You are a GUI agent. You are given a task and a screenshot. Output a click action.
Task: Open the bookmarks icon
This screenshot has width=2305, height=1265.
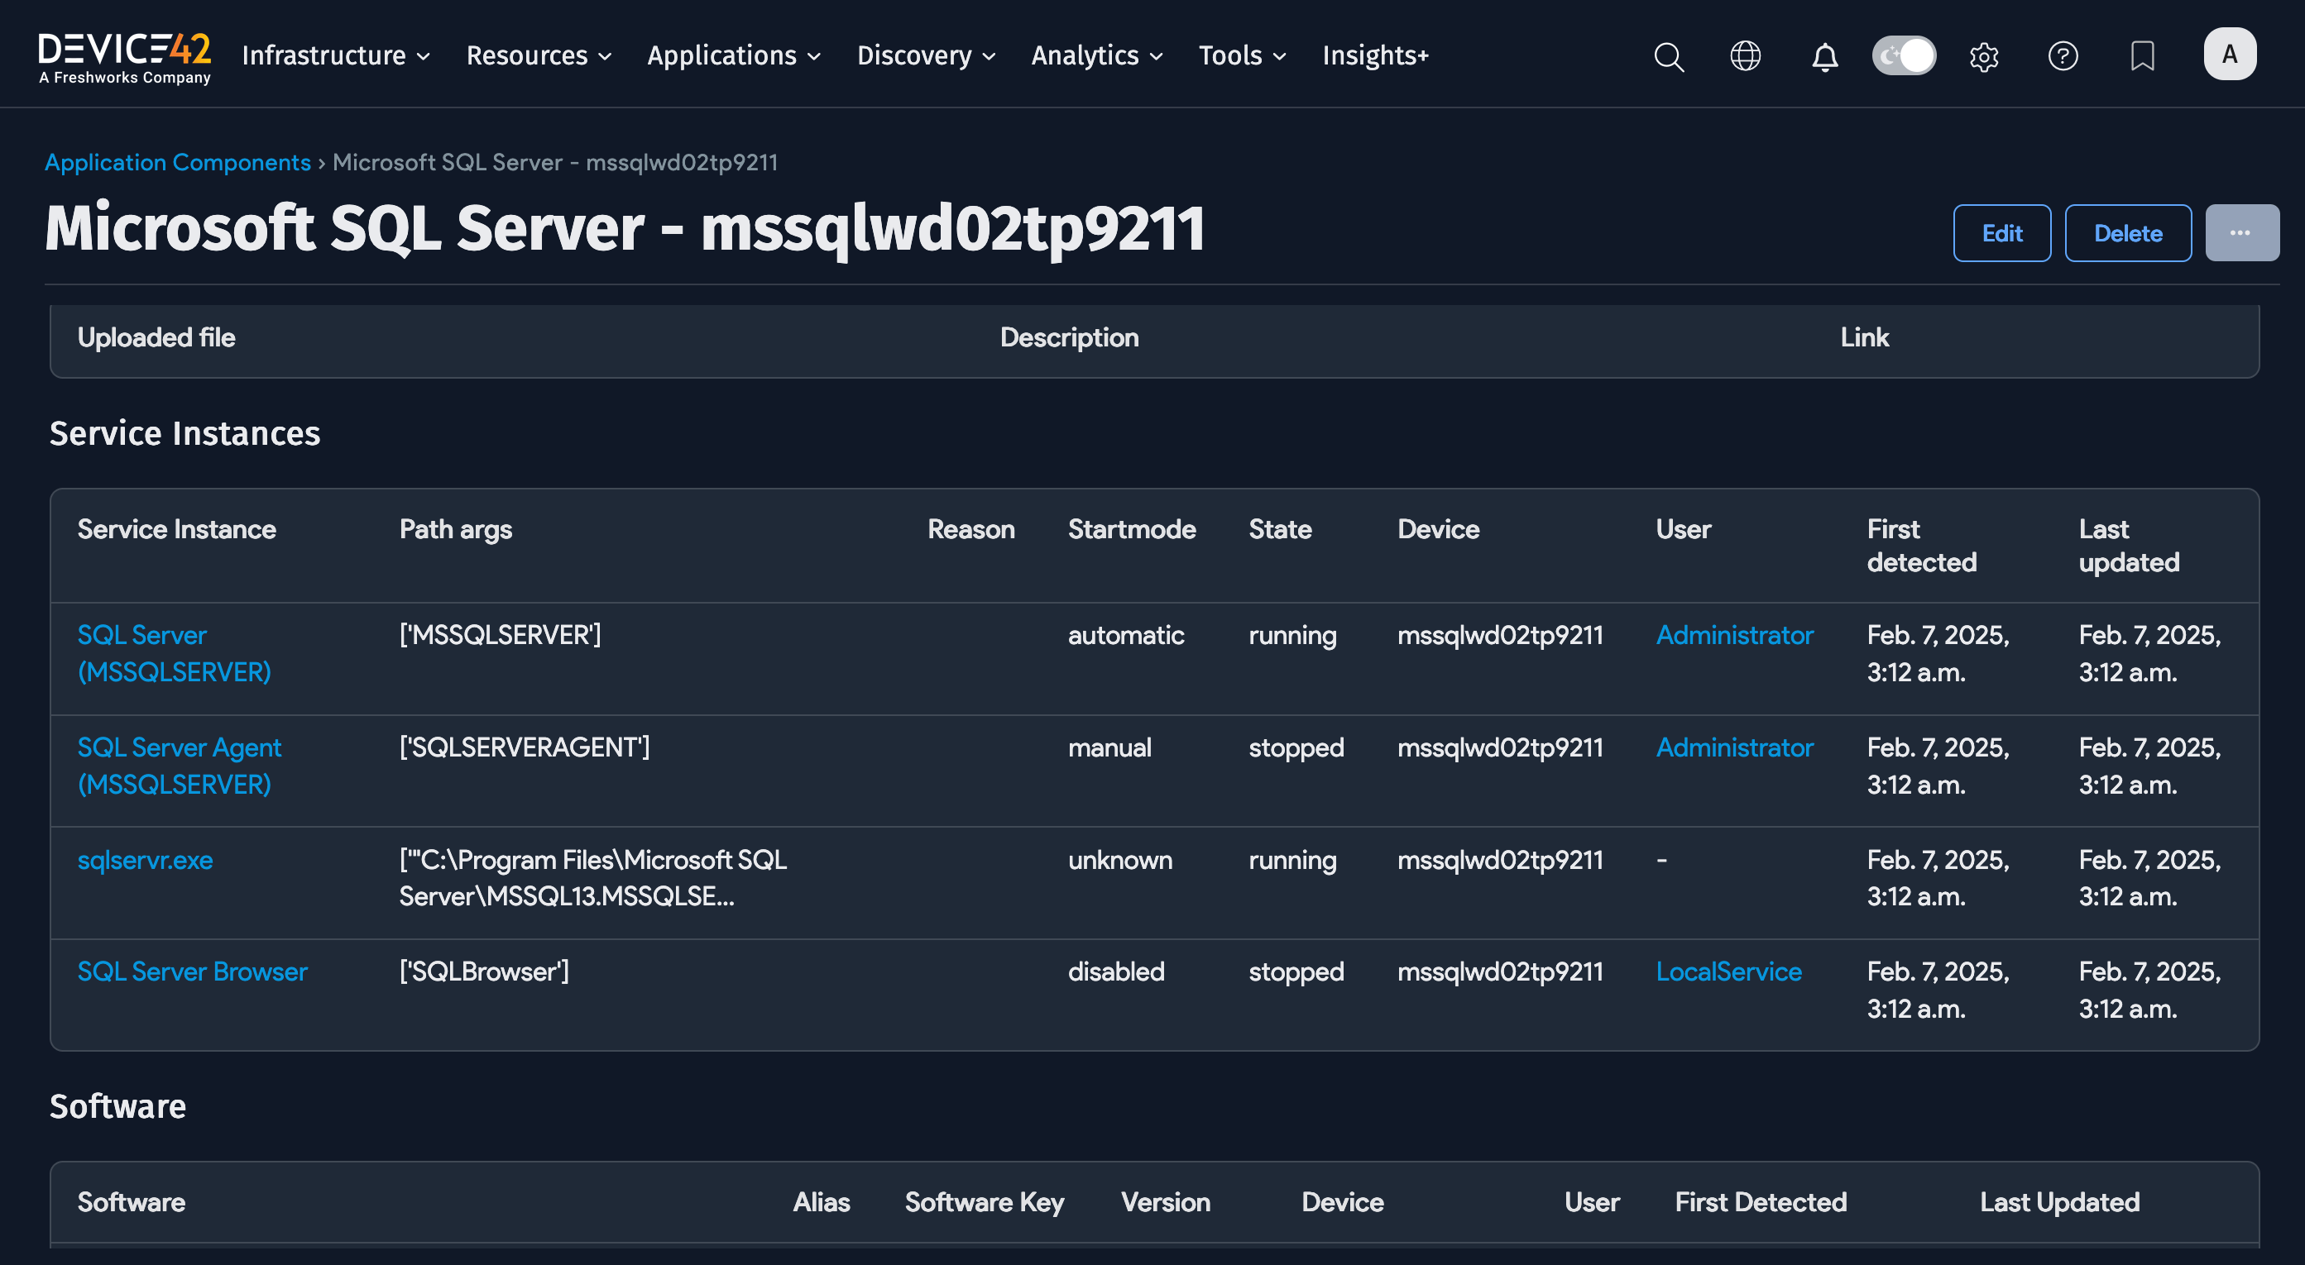coord(2142,56)
